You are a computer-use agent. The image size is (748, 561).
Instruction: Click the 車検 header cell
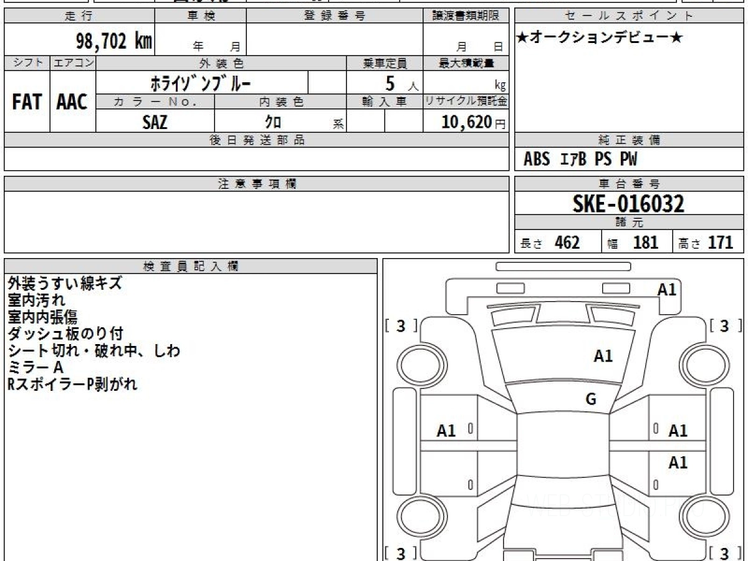201,16
